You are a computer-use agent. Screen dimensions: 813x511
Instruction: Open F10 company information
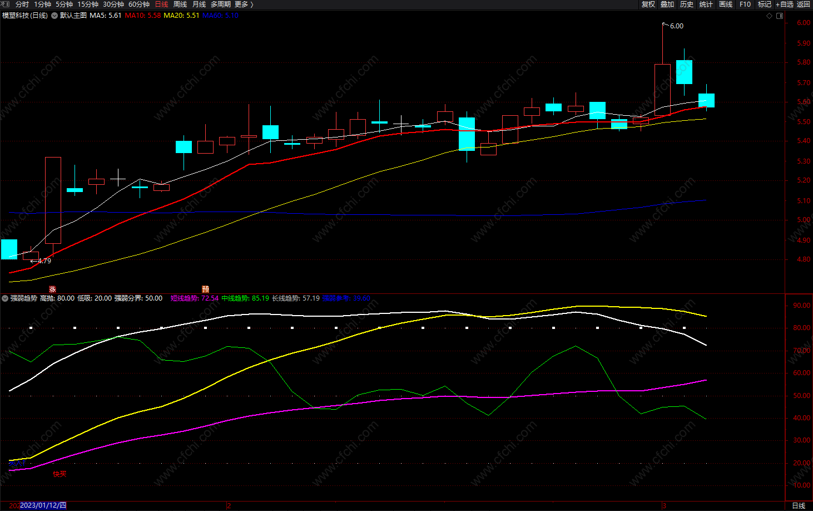[x=745, y=4]
